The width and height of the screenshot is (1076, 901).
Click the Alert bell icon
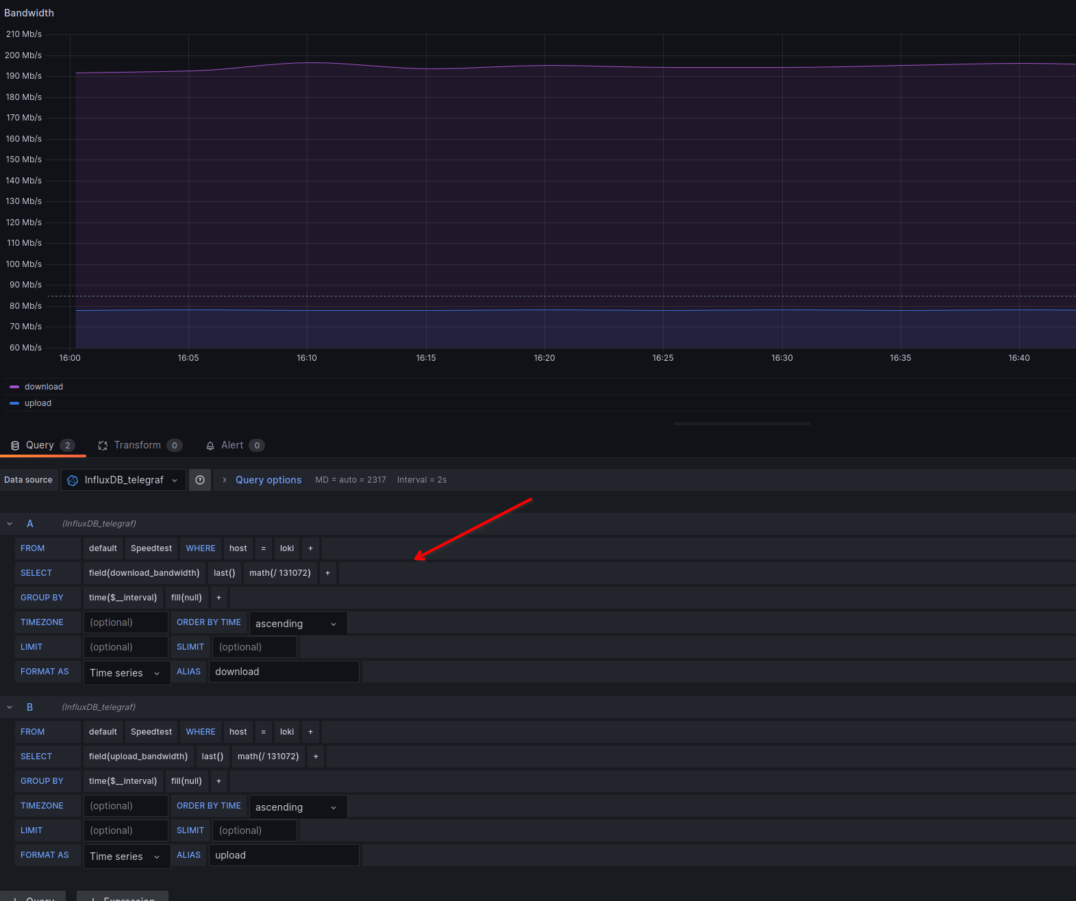210,446
